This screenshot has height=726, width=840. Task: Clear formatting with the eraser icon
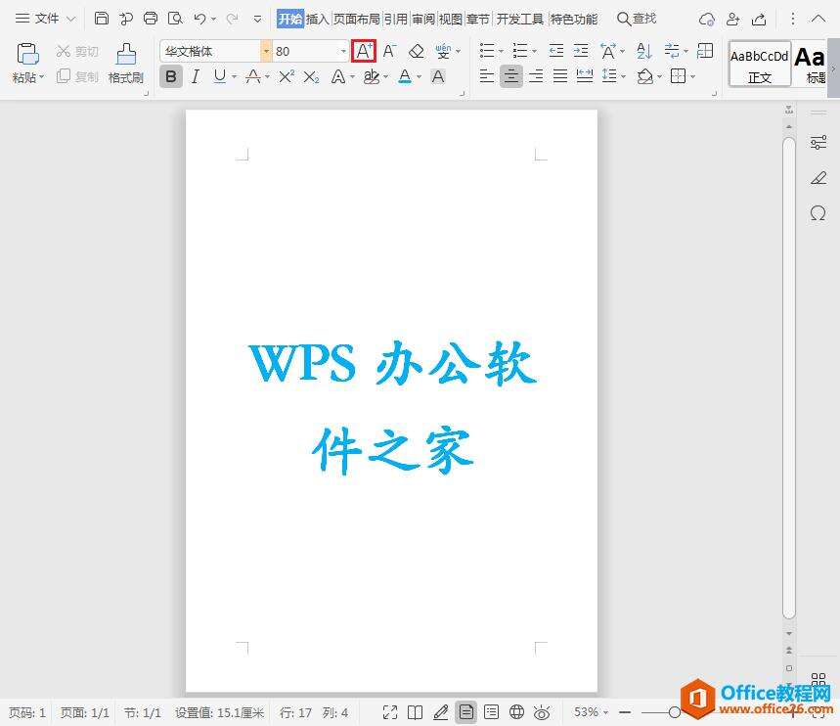click(417, 51)
